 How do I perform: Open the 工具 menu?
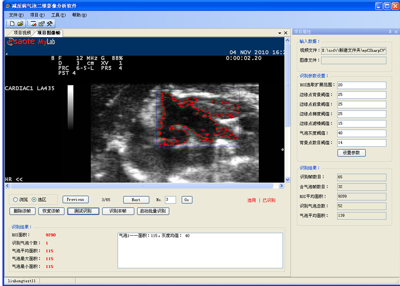coord(58,15)
